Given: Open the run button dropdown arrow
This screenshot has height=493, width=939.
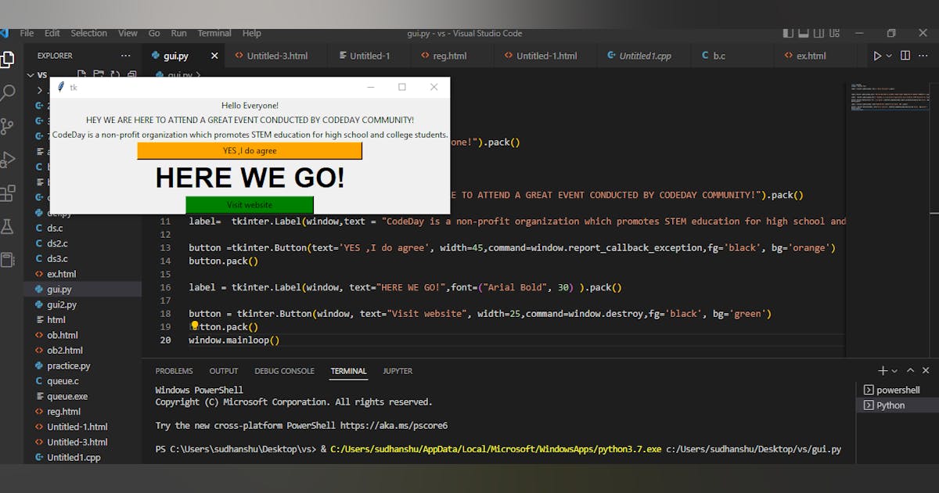Looking at the screenshot, I should tap(889, 56).
